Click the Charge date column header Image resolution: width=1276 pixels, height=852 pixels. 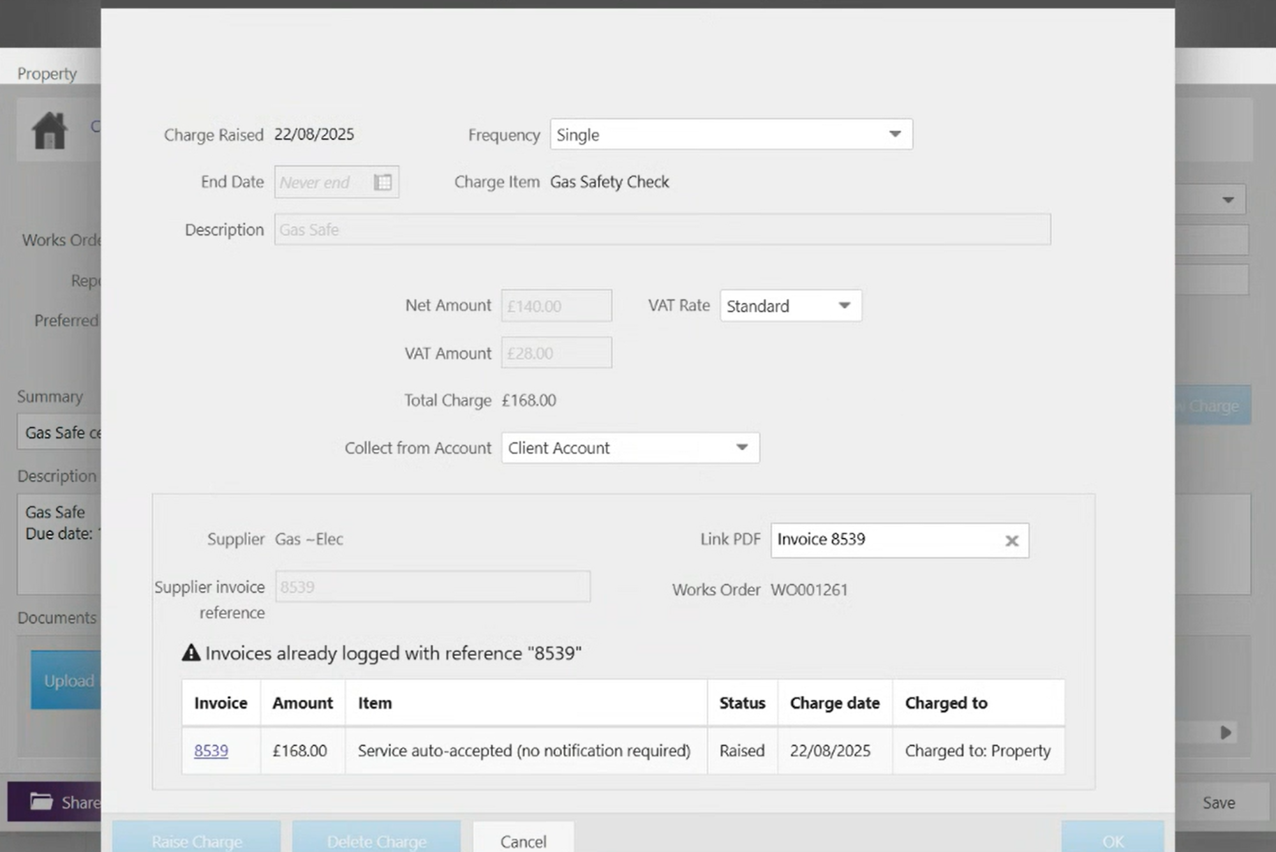[x=835, y=703]
